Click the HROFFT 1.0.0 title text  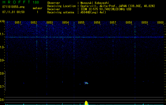point(21,2)
